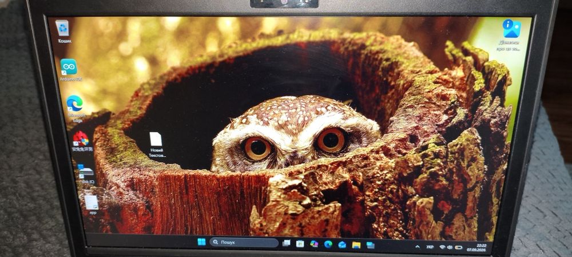Select the disk (C) shortcut icon
This screenshot has height=257, width=572.
[86, 173]
